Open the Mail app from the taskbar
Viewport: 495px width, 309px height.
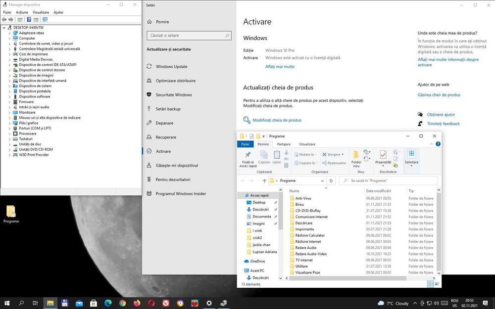tap(79, 303)
